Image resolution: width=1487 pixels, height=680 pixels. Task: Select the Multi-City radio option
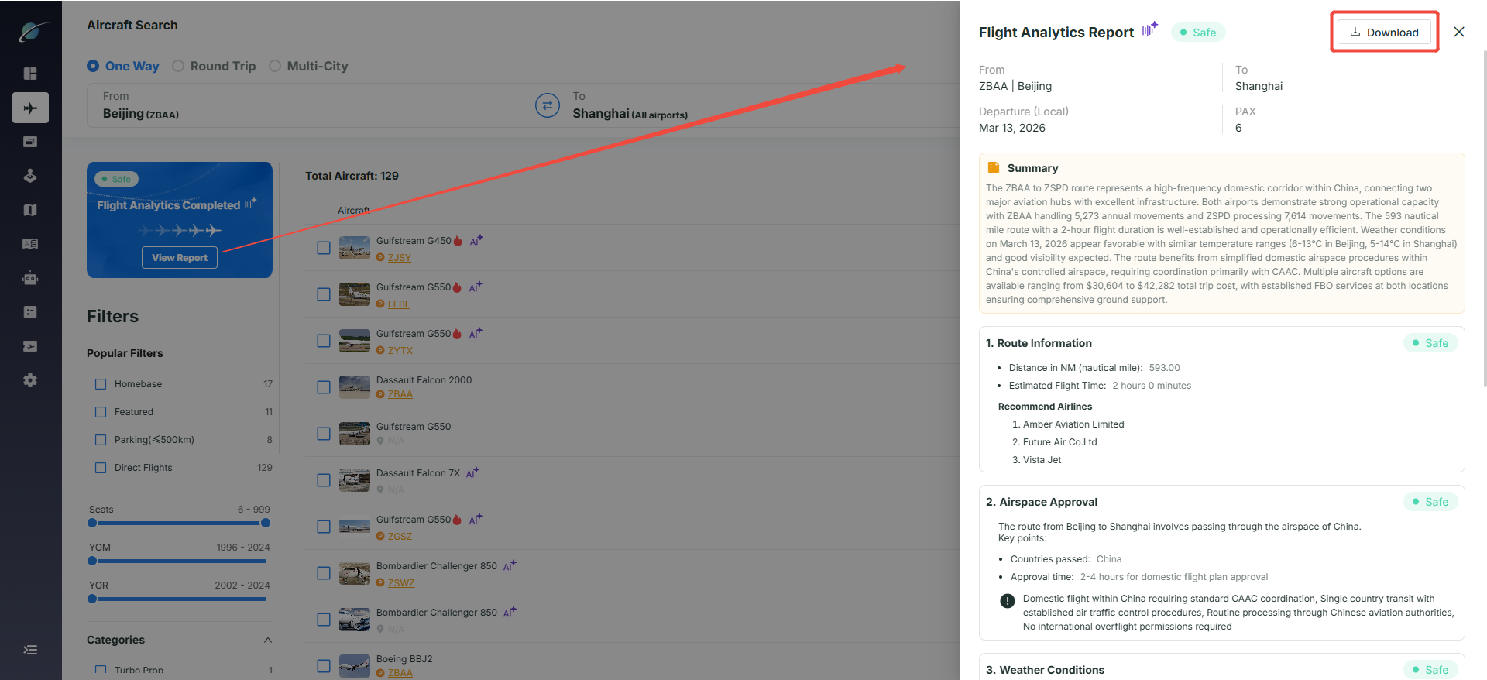click(308, 66)
